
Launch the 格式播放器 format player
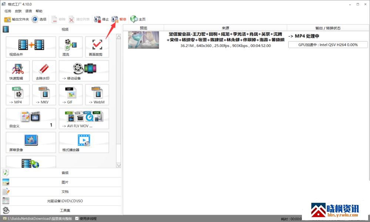click(x=84, y=142)
